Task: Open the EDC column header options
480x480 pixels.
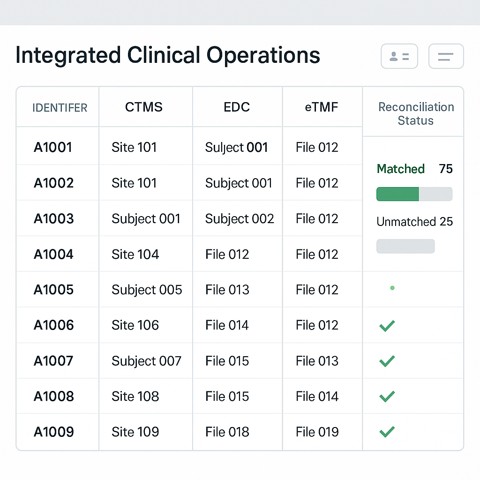Action: [x=237, y=107]
